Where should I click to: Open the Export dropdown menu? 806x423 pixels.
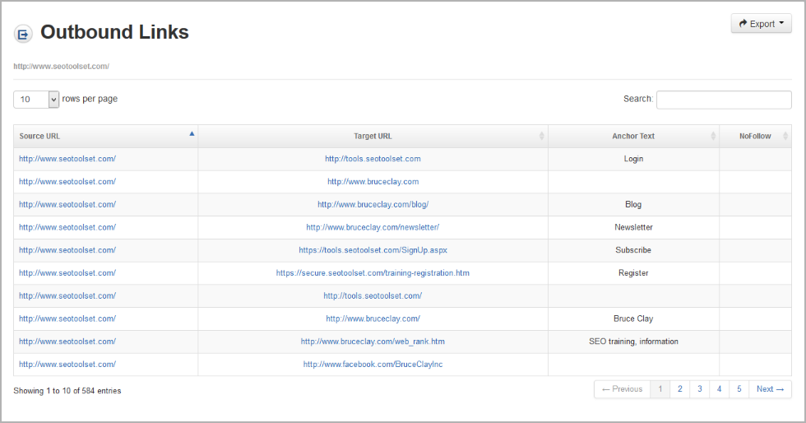[762, 24]
